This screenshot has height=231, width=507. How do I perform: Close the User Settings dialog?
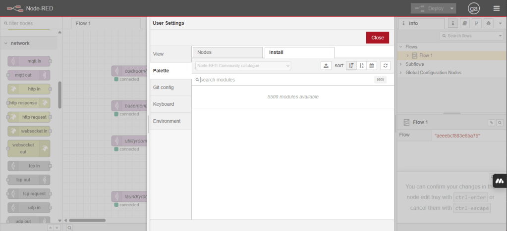[x=377, y=38]
